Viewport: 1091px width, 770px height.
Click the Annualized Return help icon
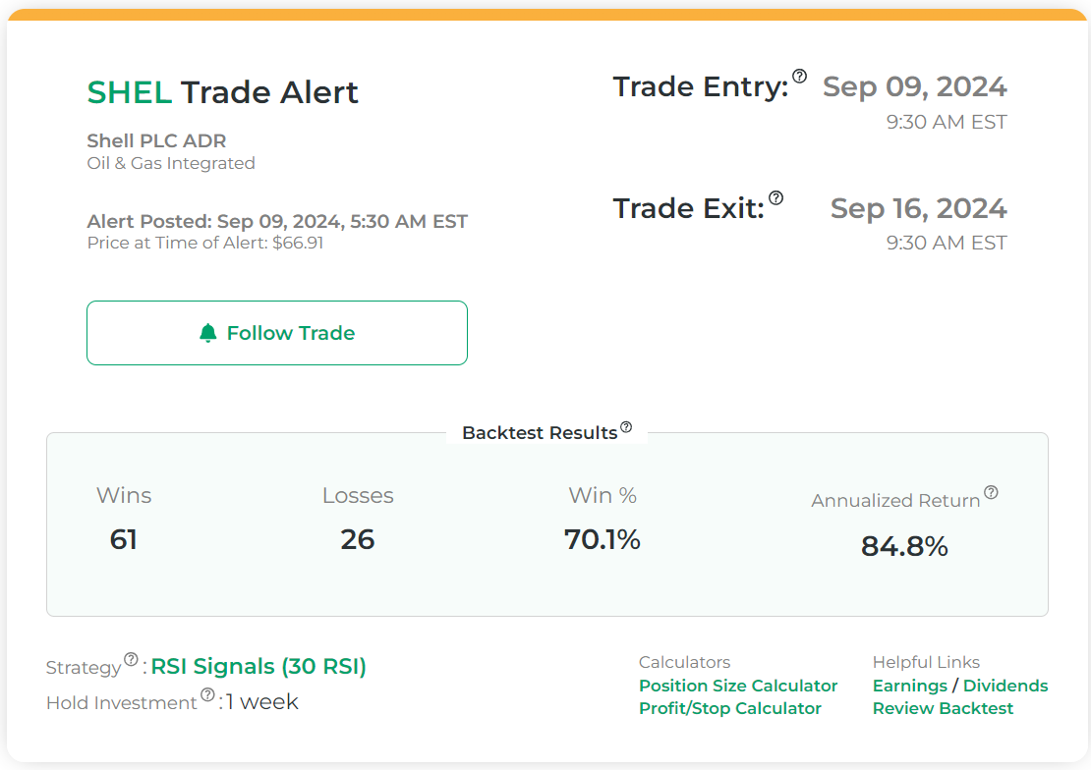click(x=991, y=493)
